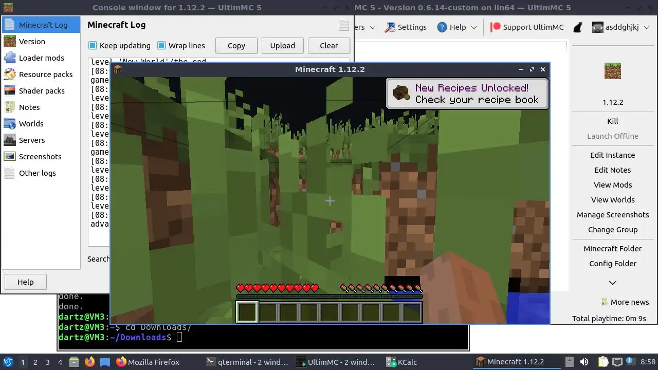Open Manage Screenshots
The width and height of the screenshot is (658, 370).
(613, 215)
